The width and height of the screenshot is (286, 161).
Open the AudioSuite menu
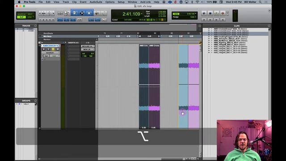[x=96, y=2]
